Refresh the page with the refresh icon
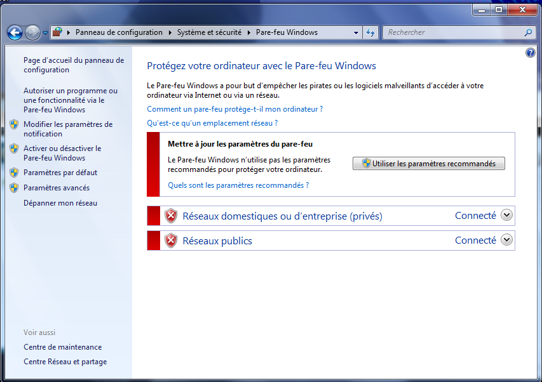This screenshot has height=382, width=542. click(x=370, y=33)
